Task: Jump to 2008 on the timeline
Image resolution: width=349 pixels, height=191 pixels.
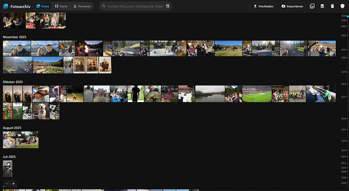Action: pyautogui.click(x=343, y=178)
